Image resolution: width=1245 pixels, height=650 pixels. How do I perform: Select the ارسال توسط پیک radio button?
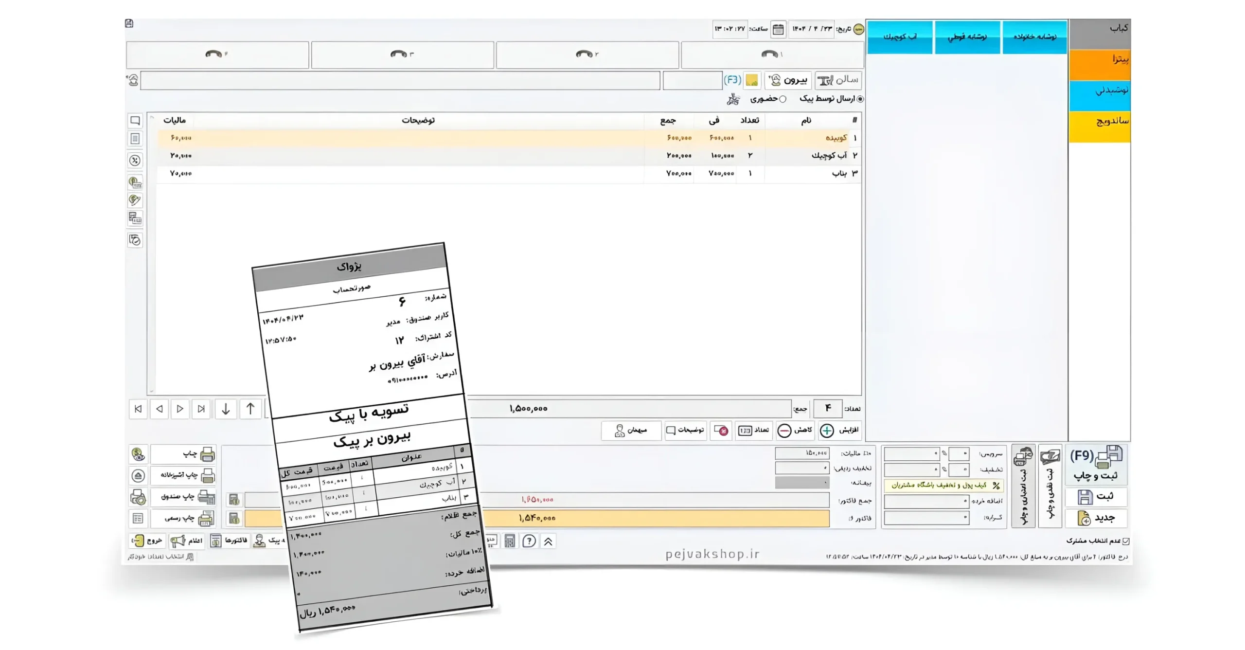point(860,99)
